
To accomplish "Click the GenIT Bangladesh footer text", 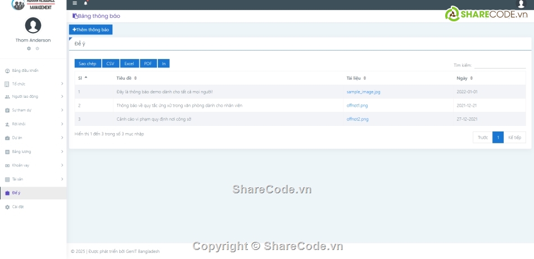I will click(x=143, y=252).
